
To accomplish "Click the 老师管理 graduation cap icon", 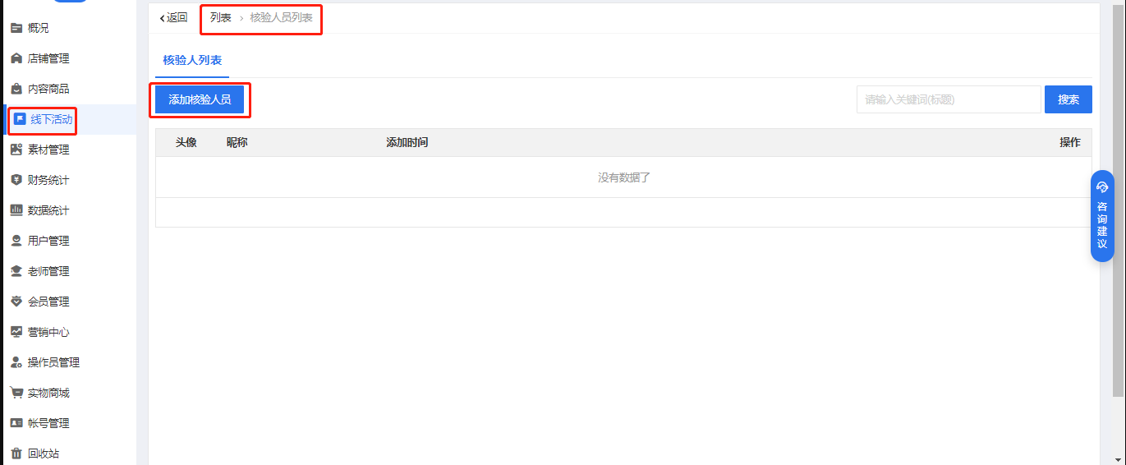I will 16,271.
